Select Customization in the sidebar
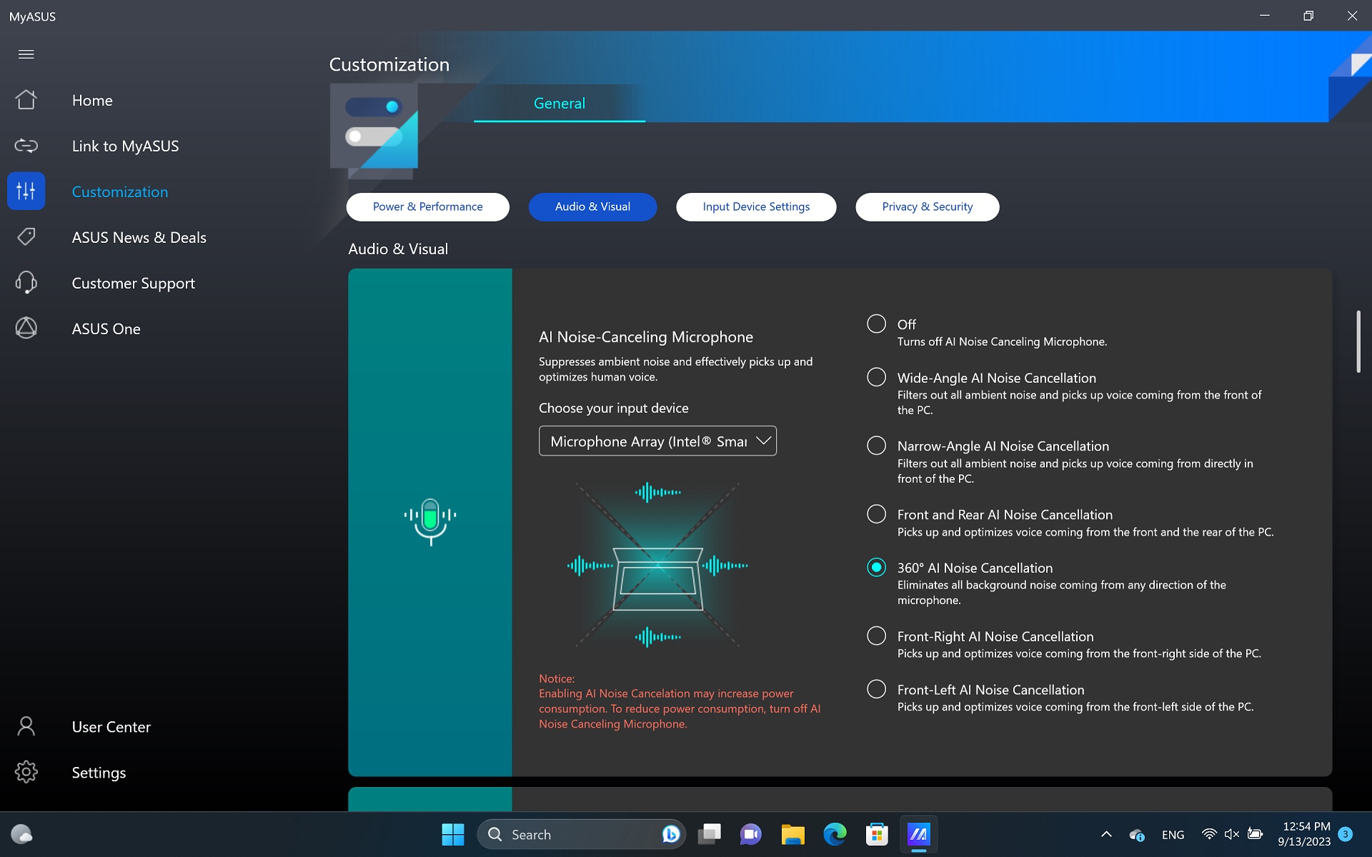Image resolution: width=1372 pixels, height=857 pixels. [120, 191]
